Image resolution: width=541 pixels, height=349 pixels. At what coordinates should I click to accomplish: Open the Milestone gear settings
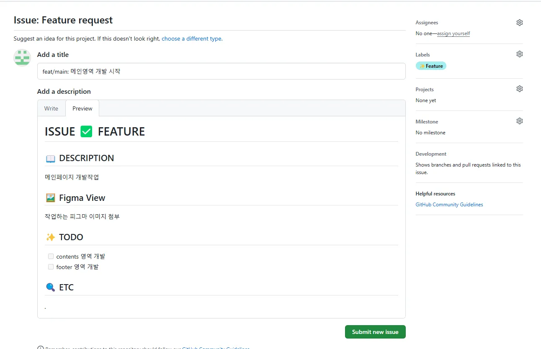click(x=519, y=121)
